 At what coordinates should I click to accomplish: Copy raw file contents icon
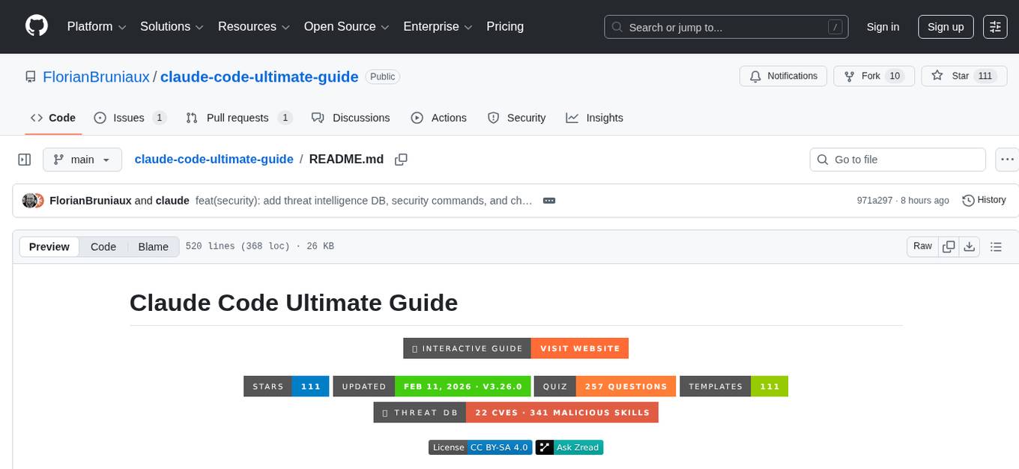pos(949,246)
